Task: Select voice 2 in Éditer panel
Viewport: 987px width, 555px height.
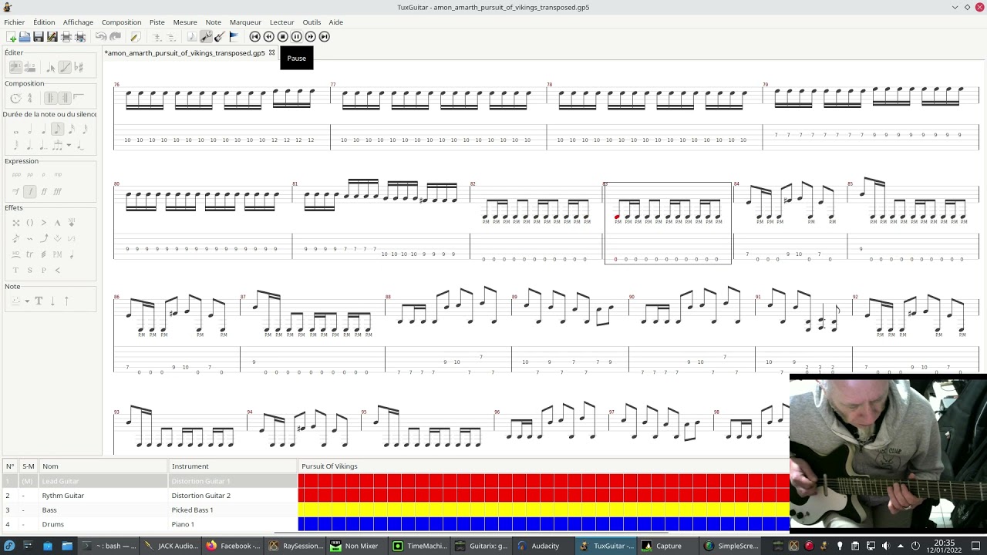Action: click(29, 67)
